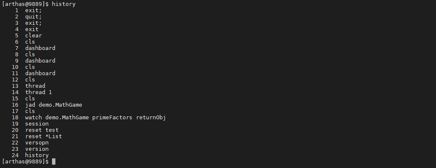The image size is (436, 168).
Task: Click the 'dashboard' entry on line 7
Action: coord(40,48)
